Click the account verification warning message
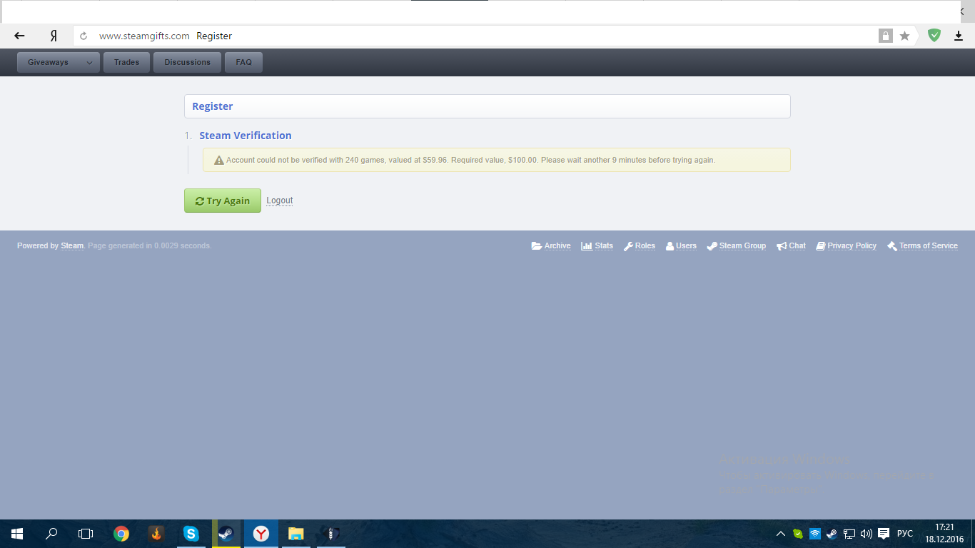The height and width of the screenshot is (548, 975). click(497, 160)
